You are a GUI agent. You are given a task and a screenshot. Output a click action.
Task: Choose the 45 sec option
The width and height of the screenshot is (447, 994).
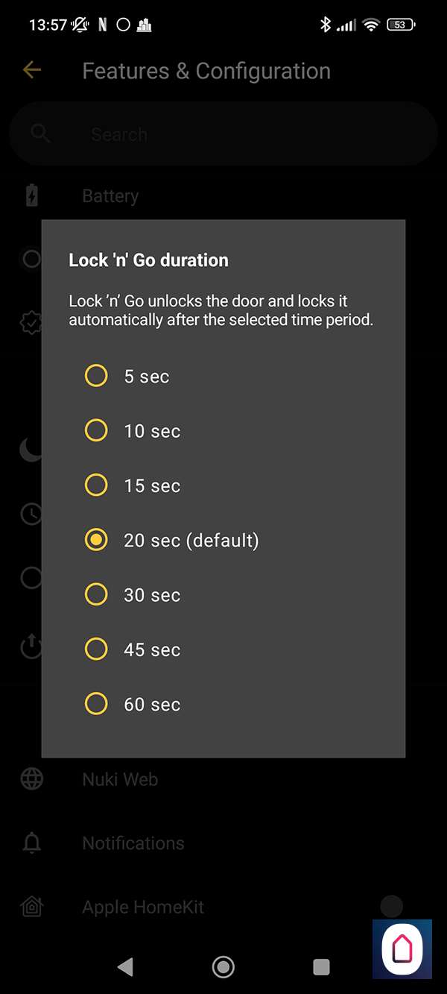click(96, 649)
